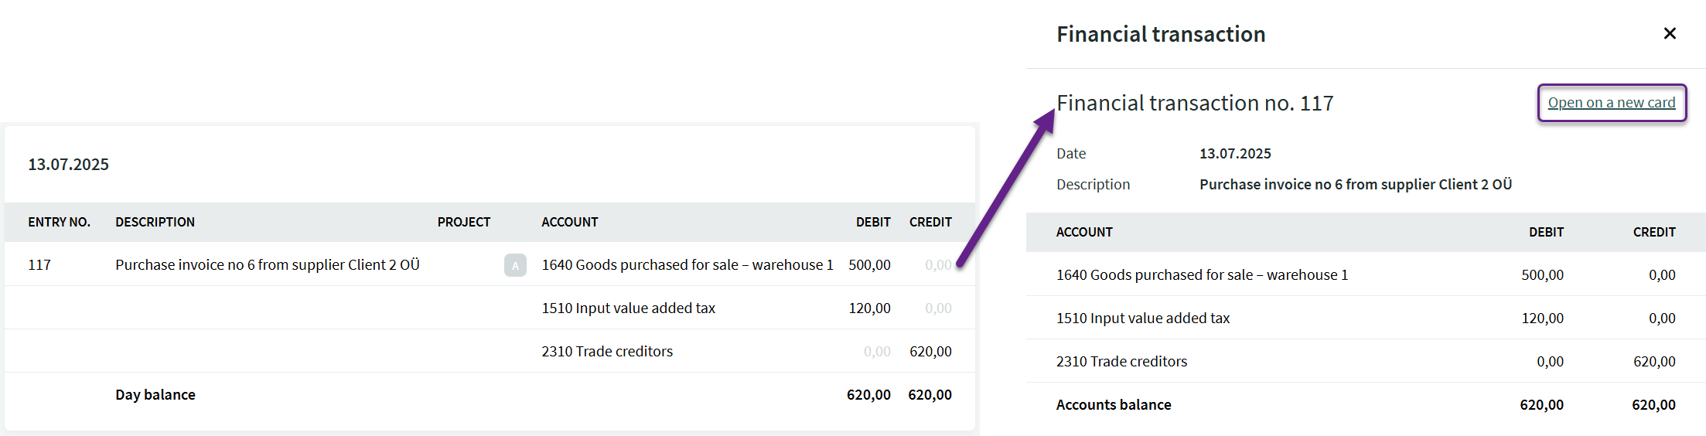Open the purchase invoice description in the journal row

tap(267, 264)
